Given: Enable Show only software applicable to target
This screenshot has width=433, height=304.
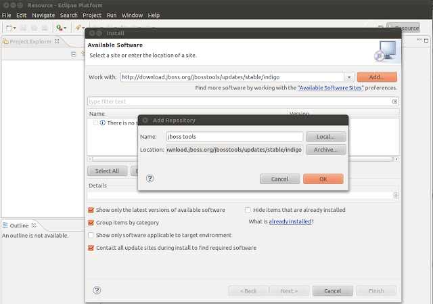Looking at the screenshot, I should tap(91, 235).
